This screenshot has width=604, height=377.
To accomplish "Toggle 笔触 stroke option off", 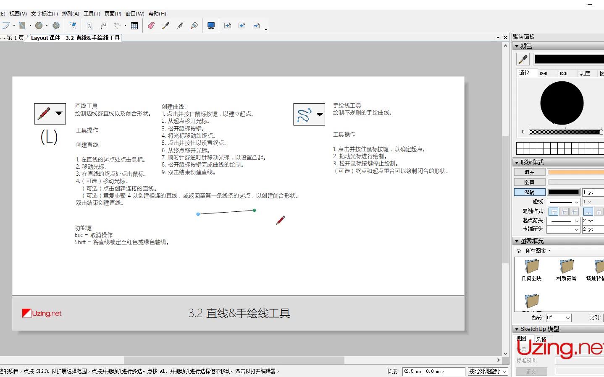I will tap(529, 192).
